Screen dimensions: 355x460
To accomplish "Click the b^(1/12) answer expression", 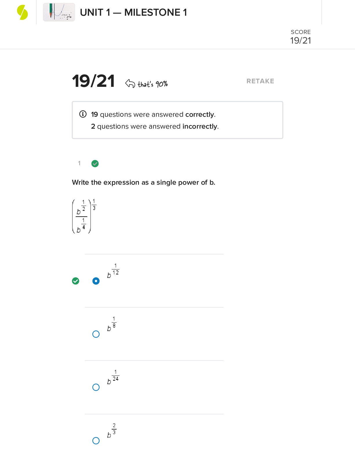I will [x=113, y=271].
